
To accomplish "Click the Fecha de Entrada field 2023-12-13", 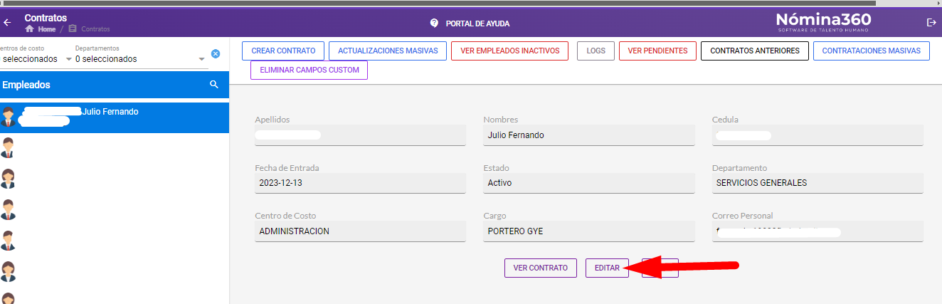I will (x=360, y=183).
